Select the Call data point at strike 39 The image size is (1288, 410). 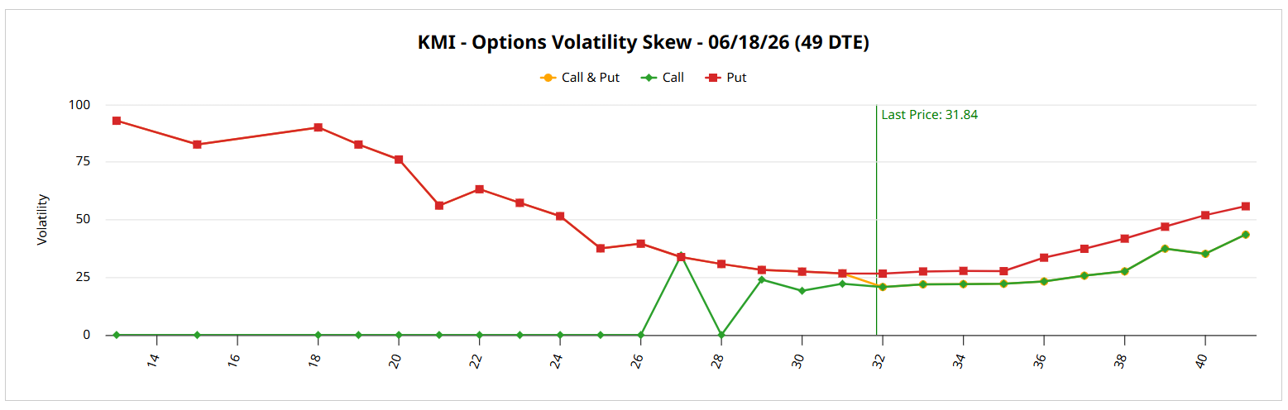pyautogui.click(x=1165, y=249)
